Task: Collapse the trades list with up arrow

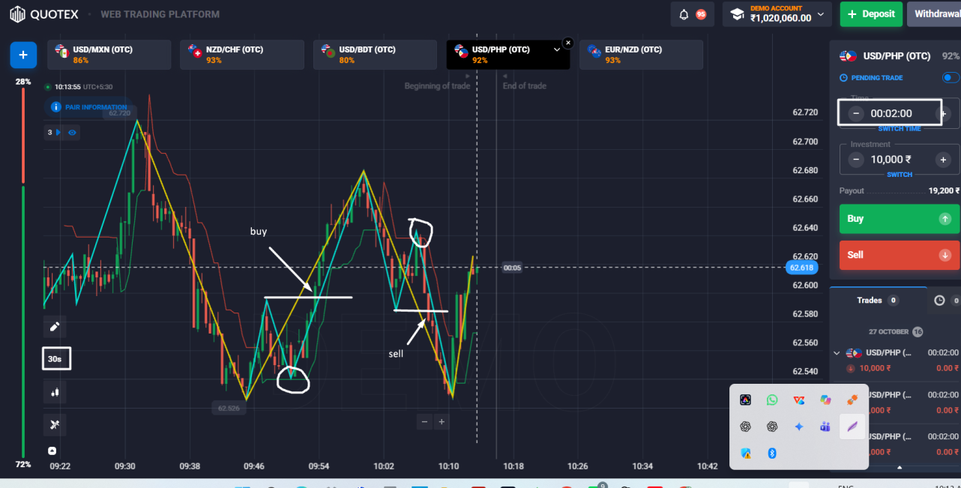Action: coord(900,468)
